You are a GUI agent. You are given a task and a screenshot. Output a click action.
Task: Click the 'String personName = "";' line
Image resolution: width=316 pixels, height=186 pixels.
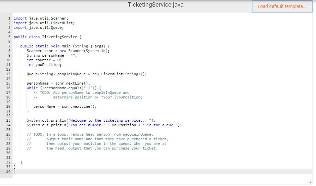click(52, 56)
